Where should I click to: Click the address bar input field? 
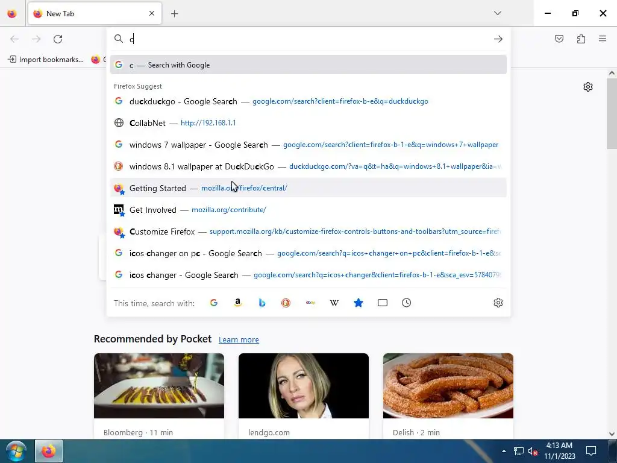[x=309, y=39]
